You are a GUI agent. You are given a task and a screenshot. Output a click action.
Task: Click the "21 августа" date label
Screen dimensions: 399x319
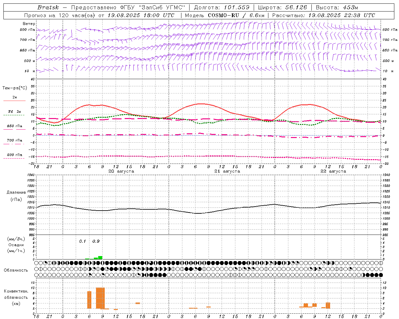pos(227,171)
